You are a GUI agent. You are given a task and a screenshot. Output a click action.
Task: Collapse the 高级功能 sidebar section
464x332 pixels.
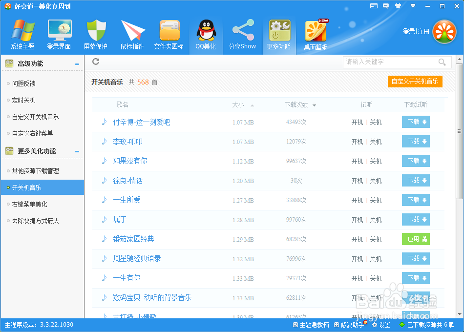77,63
